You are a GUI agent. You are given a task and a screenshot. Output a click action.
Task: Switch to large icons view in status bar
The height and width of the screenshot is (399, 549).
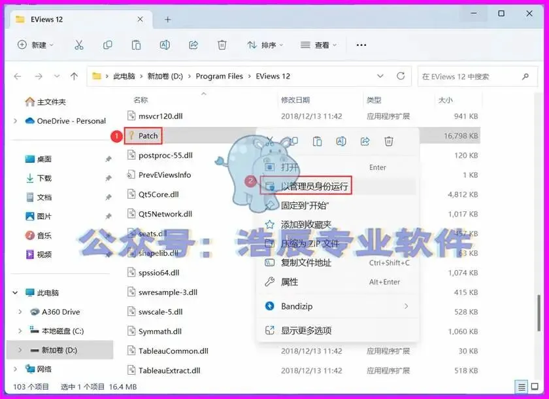535,387
